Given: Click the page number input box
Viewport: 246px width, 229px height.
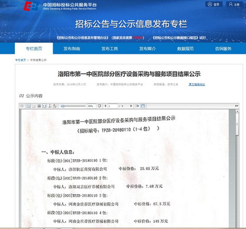Looking at the screenshot, I should click(113, 106).
